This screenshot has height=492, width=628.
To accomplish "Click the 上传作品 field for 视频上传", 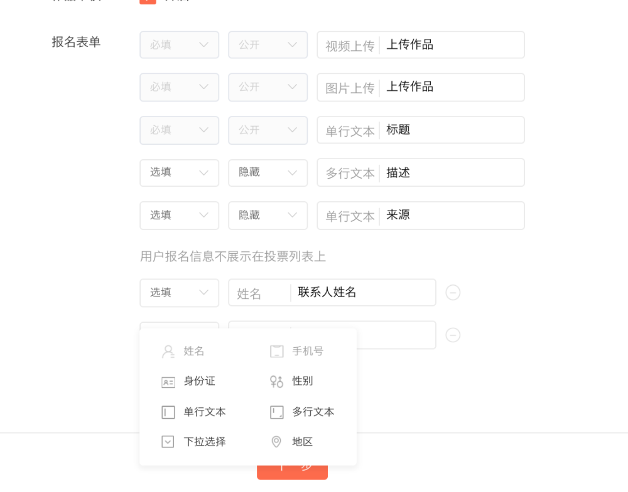I will [x=452, y=45].
